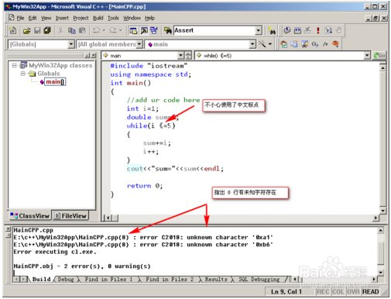Switch to Find in Files 1 tab
The height and width of the screenshot is (299, 391).
(x=108, y=279)
